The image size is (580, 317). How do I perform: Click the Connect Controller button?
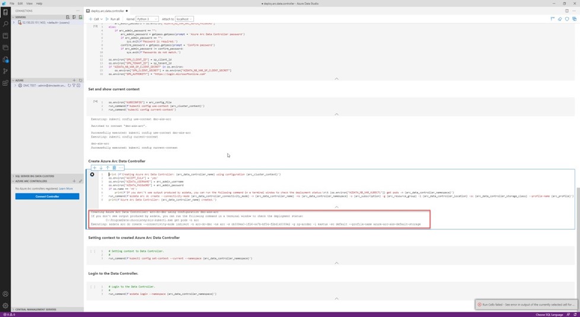point(47,196)
